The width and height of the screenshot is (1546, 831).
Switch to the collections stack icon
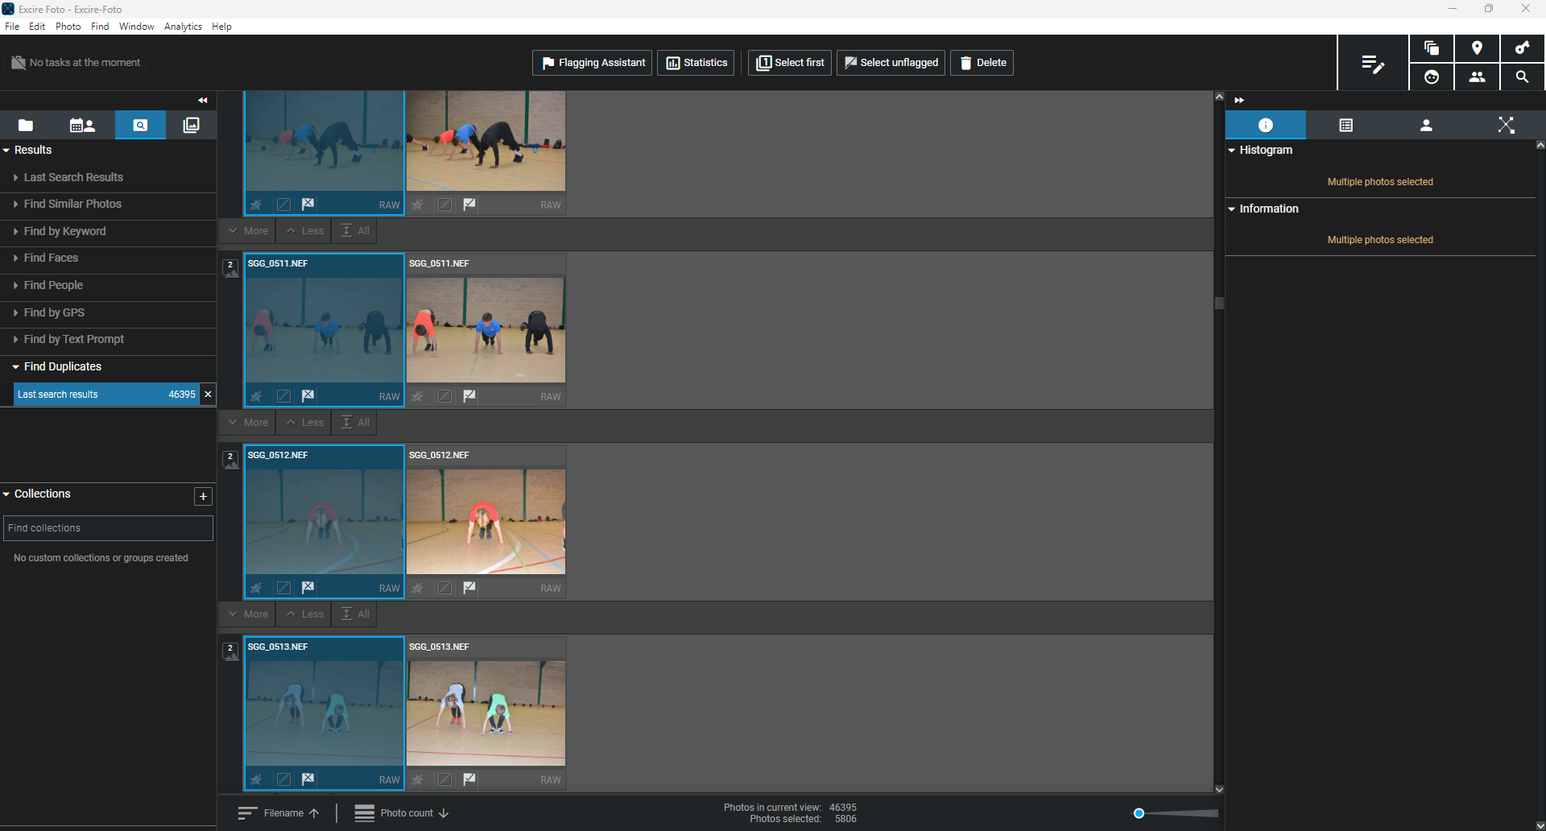pos(191,125)
